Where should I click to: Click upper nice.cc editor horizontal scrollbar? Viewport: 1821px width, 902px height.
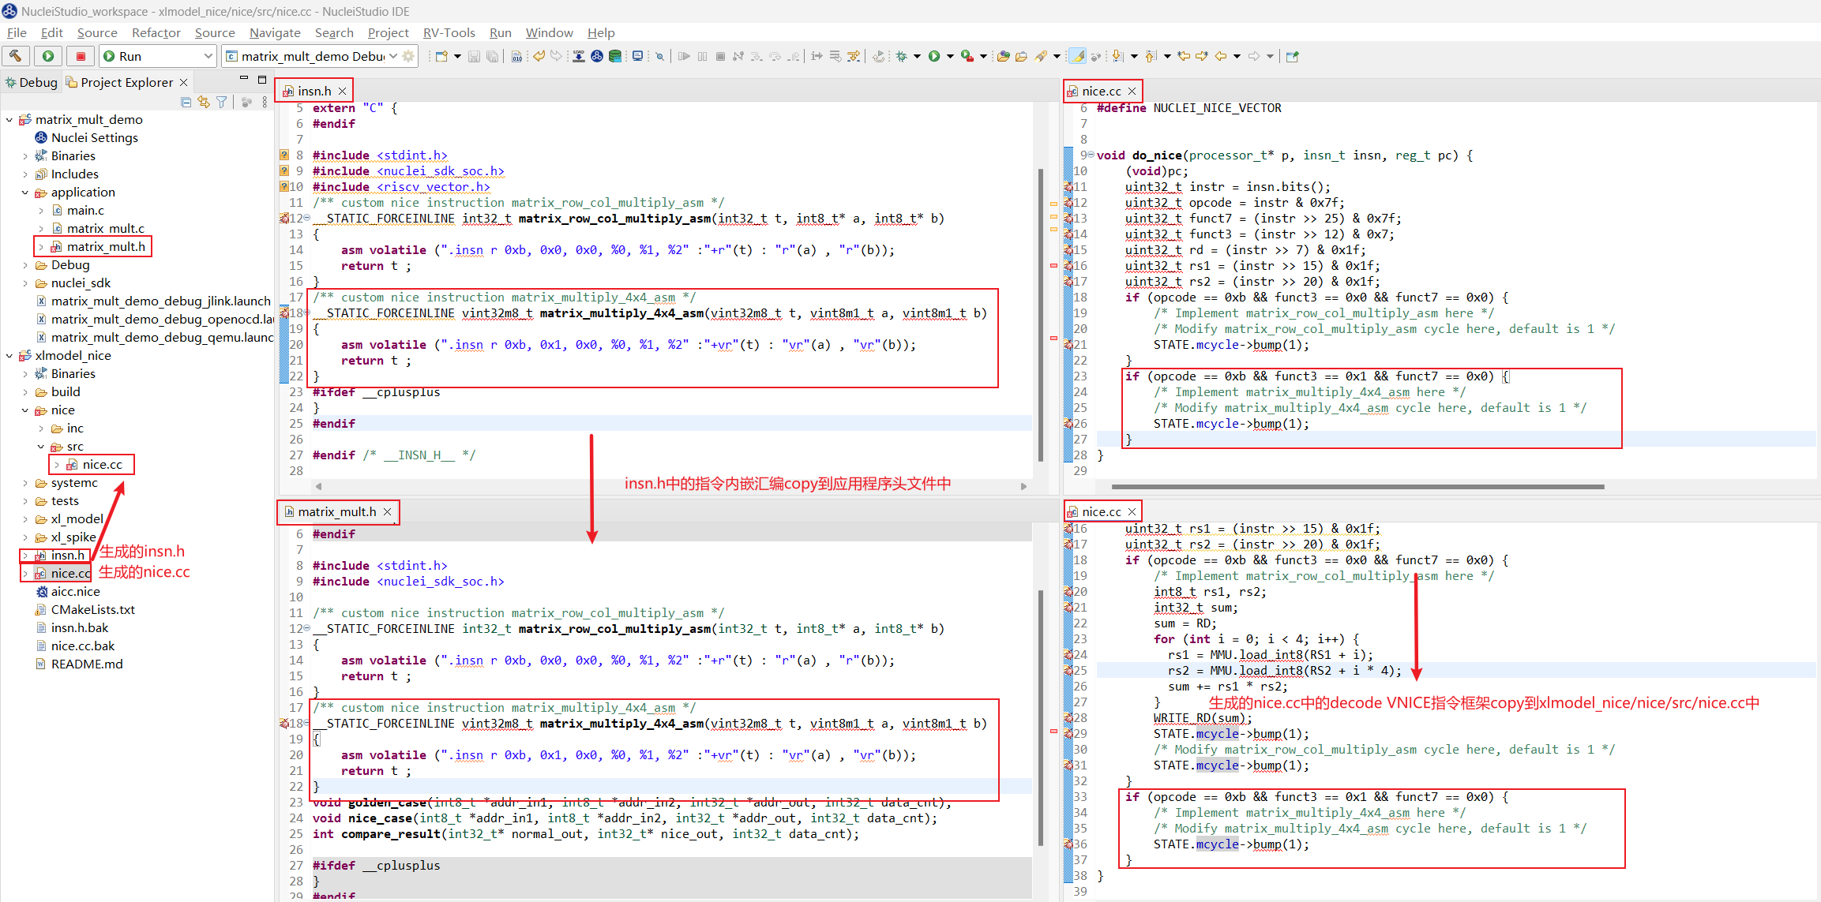coord(1357,486)
